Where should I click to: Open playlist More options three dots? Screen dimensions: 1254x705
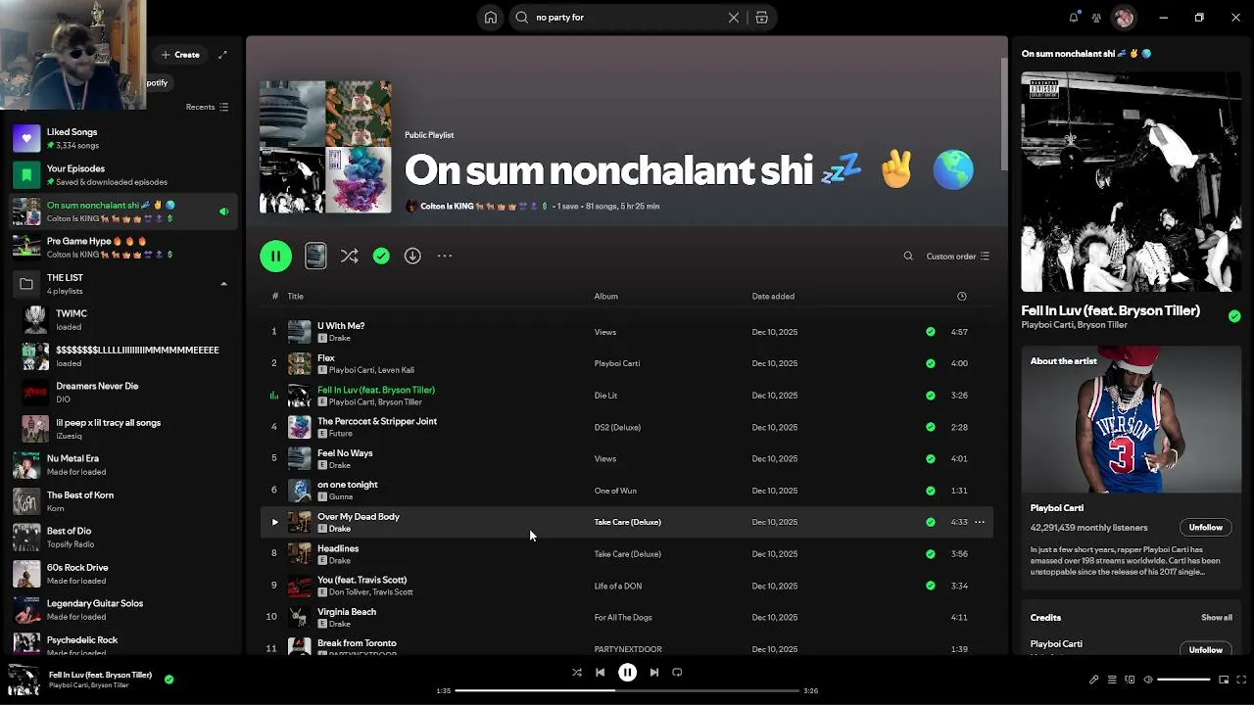pos(445,256)
